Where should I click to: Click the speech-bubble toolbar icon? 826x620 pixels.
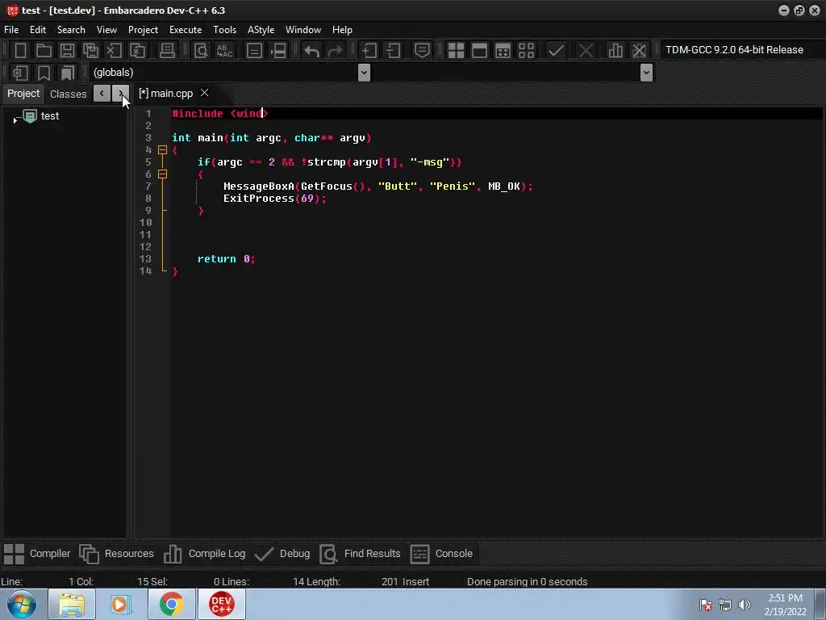tap(422, 51)
